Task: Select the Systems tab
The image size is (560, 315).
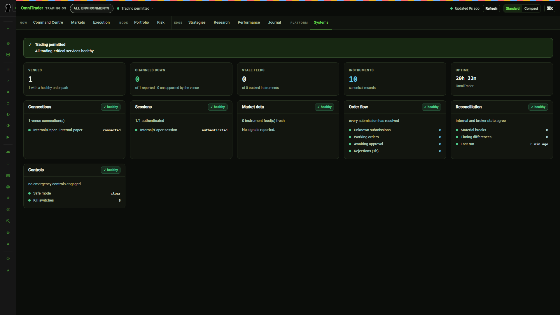Action: [321, 22]
